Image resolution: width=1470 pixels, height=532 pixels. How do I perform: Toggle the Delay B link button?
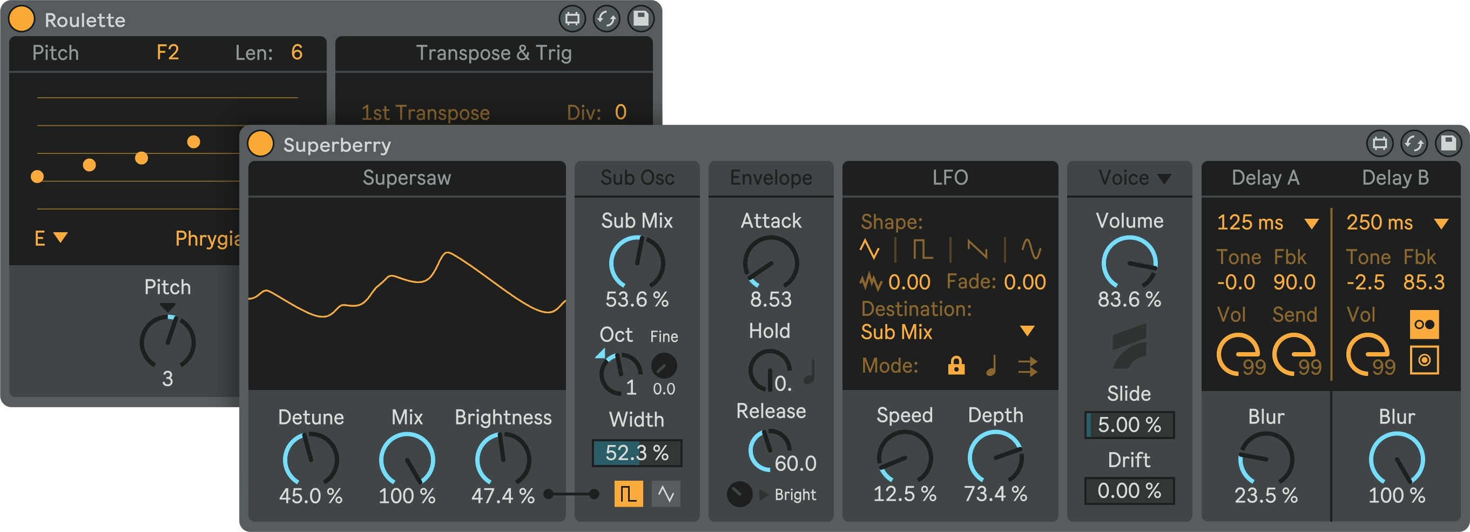1424,325
